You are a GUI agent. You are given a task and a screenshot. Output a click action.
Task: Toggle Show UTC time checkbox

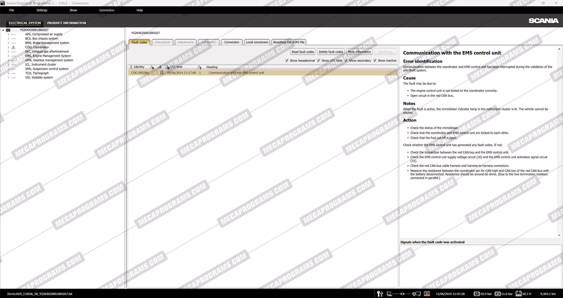coord(319,61)
